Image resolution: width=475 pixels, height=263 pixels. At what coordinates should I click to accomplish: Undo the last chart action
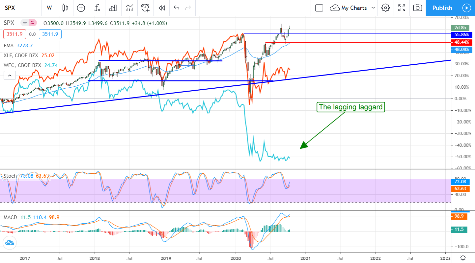176,8
